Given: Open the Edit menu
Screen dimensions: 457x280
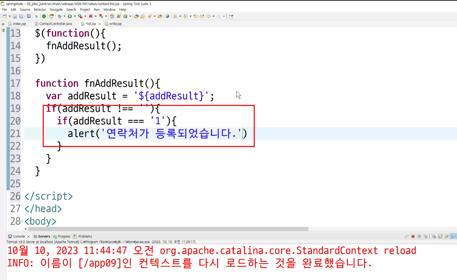Looking at the screenshot, I should coord(13,10).
